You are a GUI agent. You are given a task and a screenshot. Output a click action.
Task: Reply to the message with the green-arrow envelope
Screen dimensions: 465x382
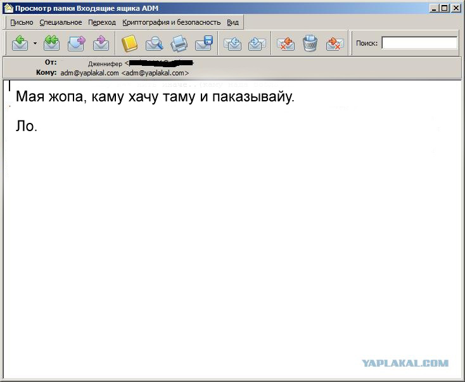pos(20,43)
